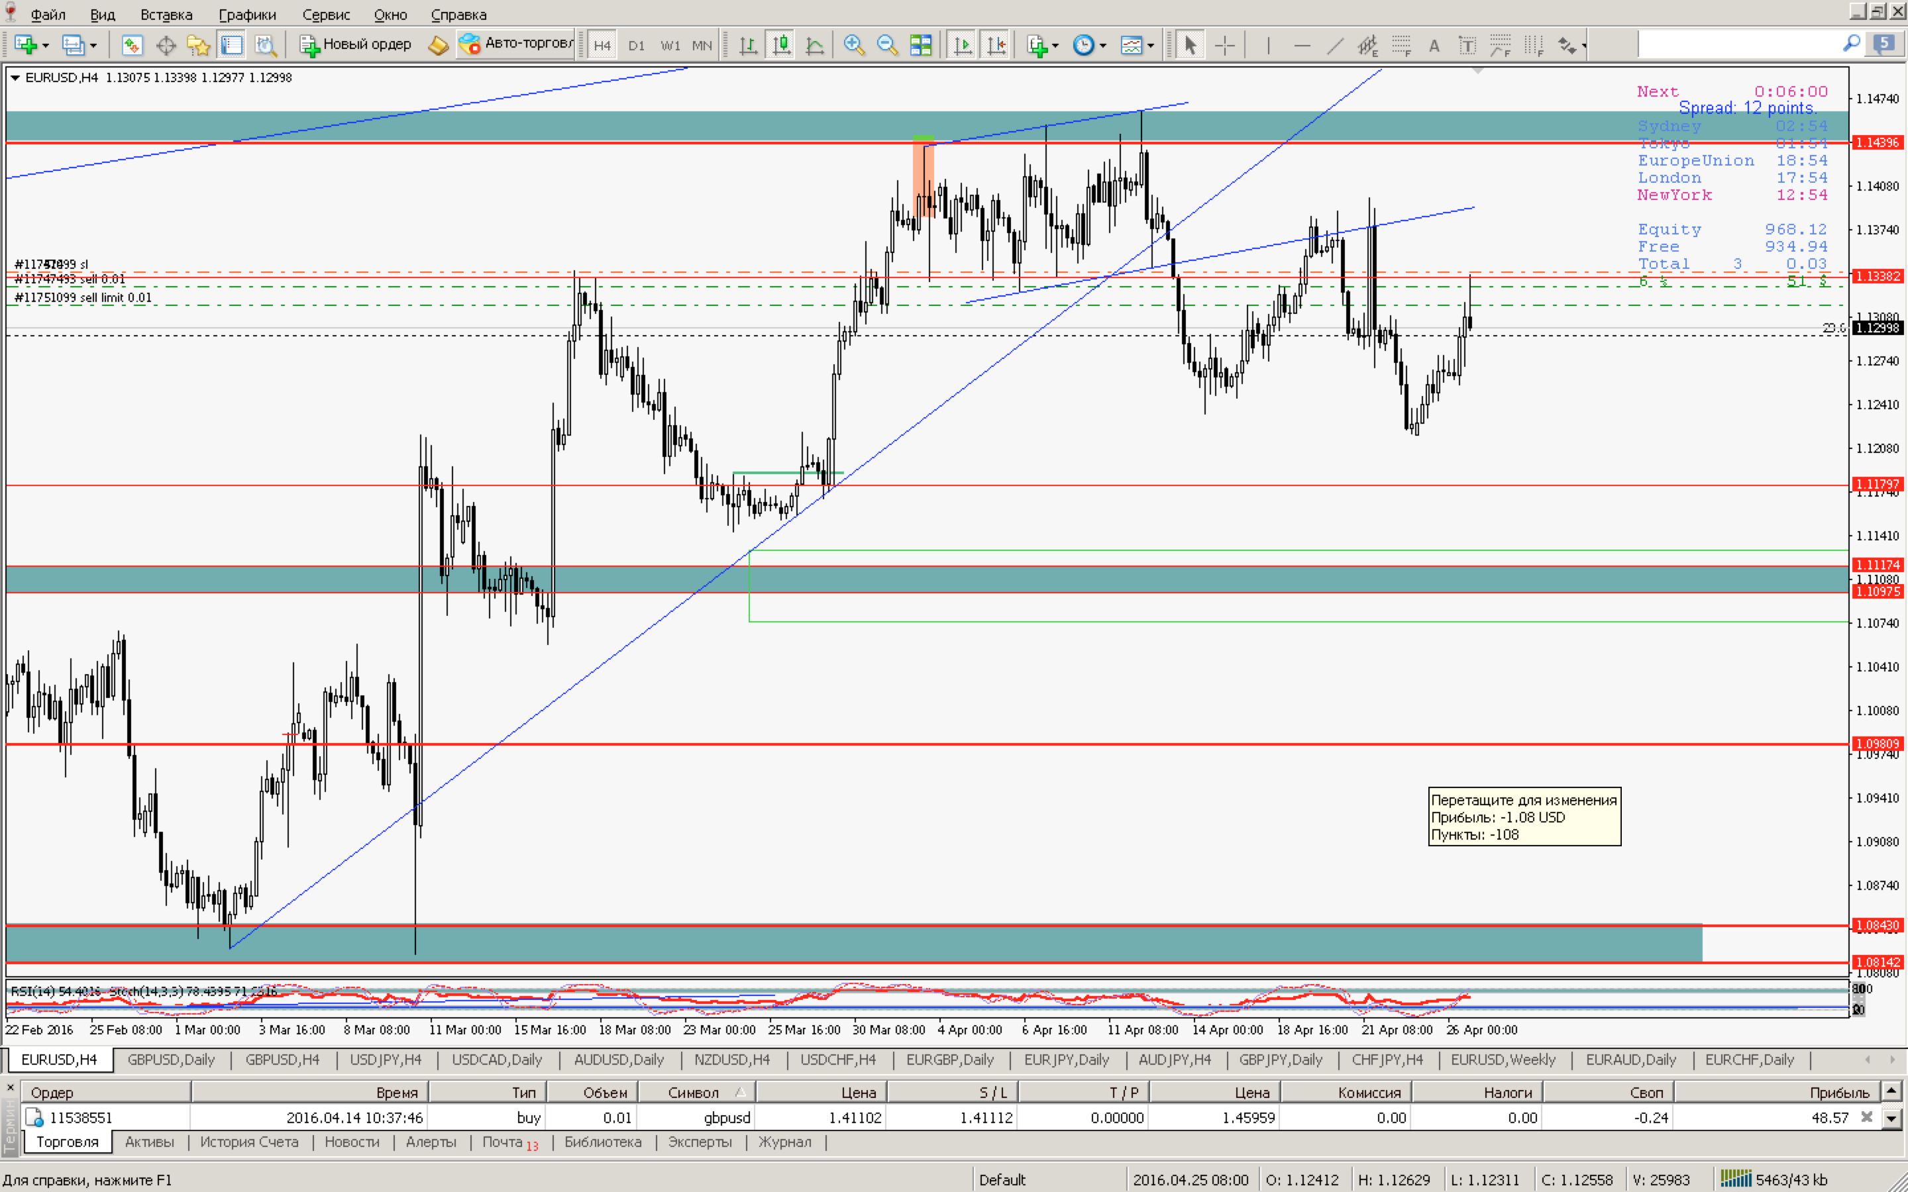Image resolution: width=1908 pixels, height=1192 pixels.
Task: Open the Navigator folder-star icon
Action: (x=199, y=45)
